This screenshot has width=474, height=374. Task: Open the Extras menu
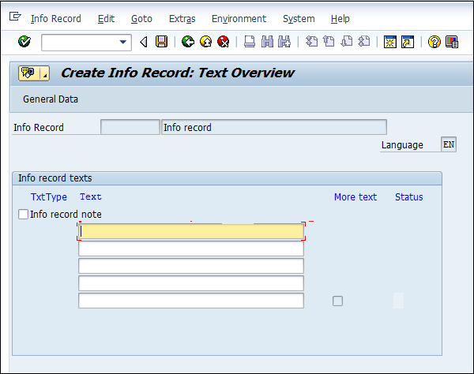pyautogui.click(x=182, y=18)
